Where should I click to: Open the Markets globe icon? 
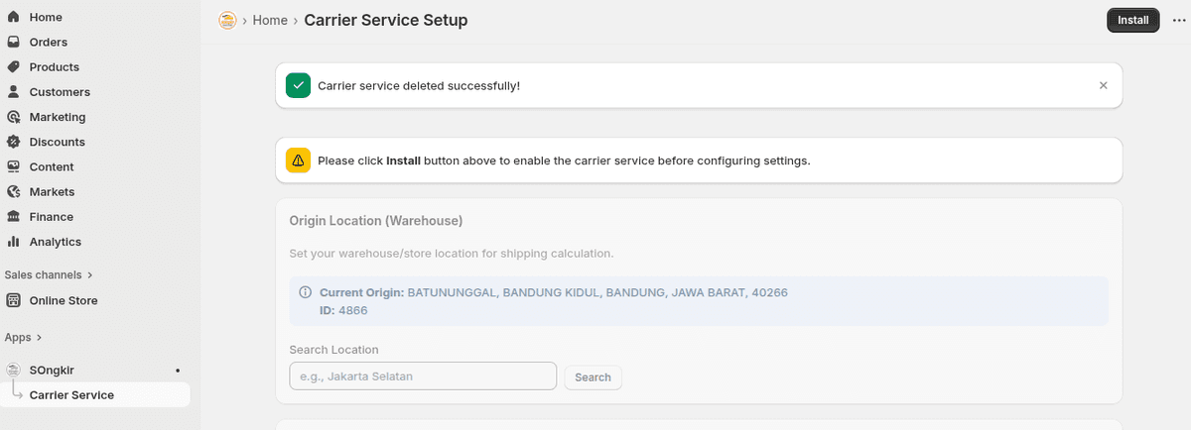[13, 191]
